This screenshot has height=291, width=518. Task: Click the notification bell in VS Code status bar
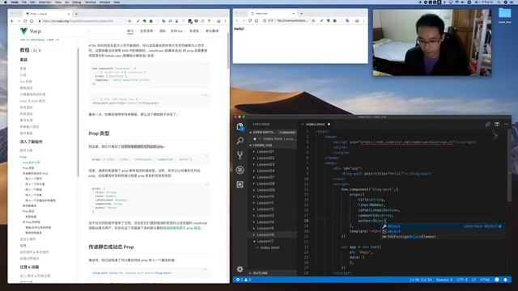pyautogui.click(x=505, y=280)
